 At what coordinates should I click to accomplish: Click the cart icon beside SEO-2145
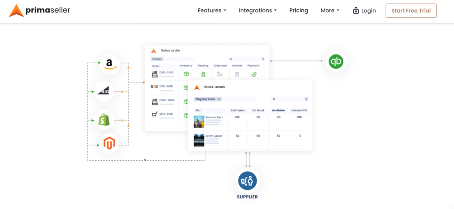coord(155,115)
